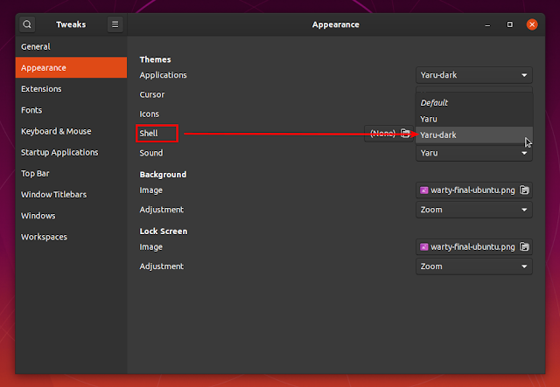Select the Windows sidebar item

71,216
